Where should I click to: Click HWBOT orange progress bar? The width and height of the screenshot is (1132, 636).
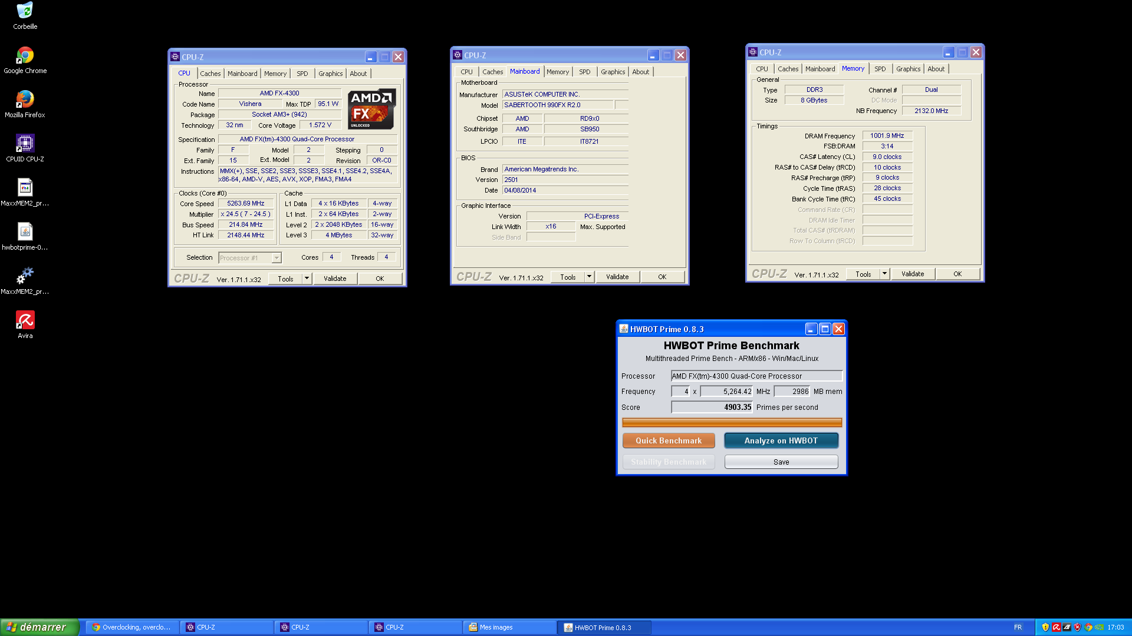click(x=732, y=422)
